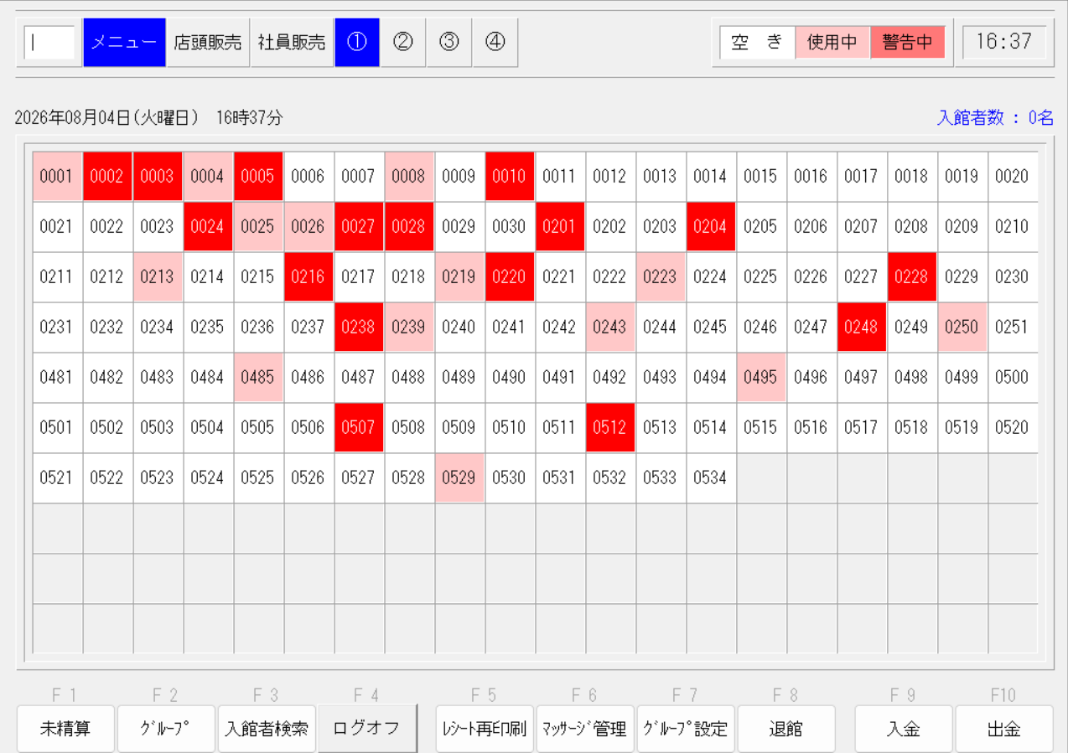Click the last locker 0534
This screenshot has width=1068, height=753.
point(711,478)
